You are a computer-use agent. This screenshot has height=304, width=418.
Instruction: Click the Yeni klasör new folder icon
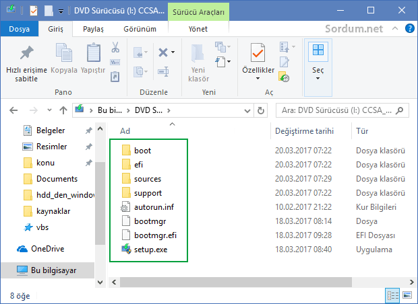[x=198, y=54]
